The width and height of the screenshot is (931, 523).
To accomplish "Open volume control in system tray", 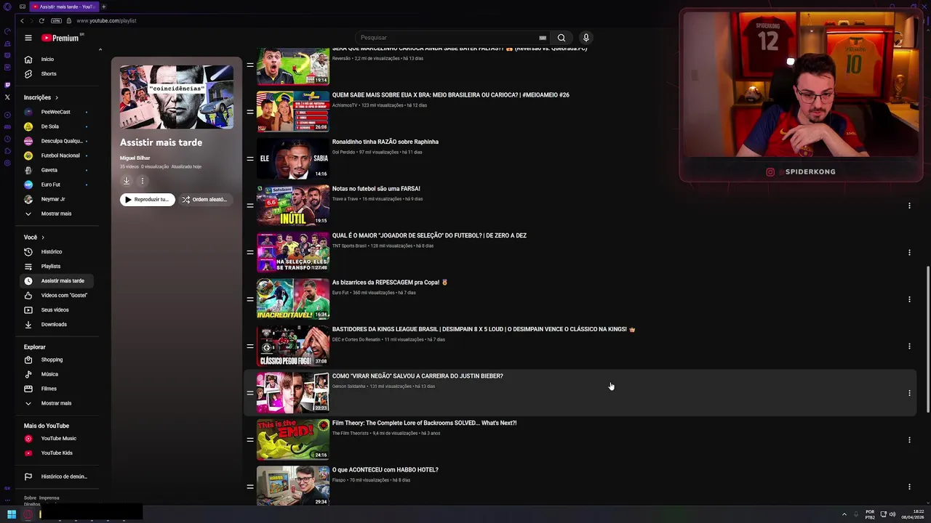I will (x=892, y=514).
